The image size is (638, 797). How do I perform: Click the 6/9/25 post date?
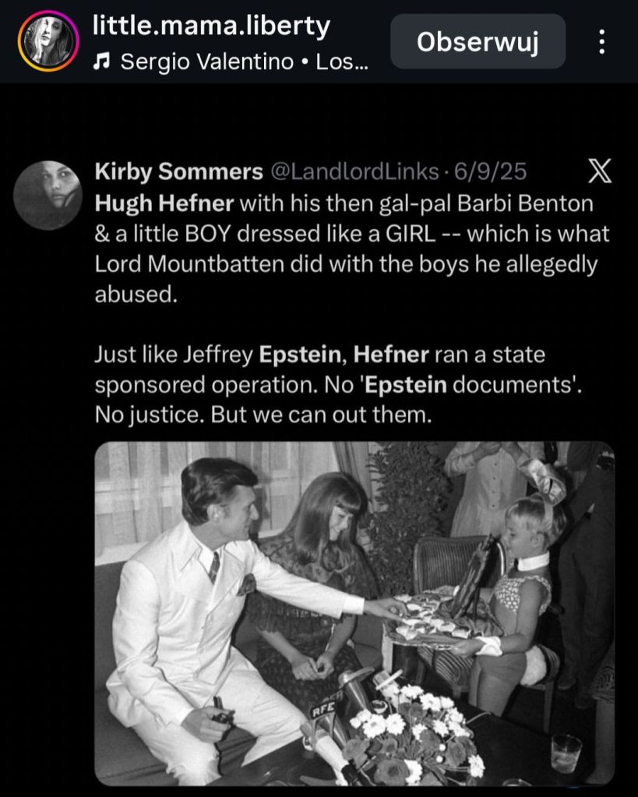click(490, 172)
